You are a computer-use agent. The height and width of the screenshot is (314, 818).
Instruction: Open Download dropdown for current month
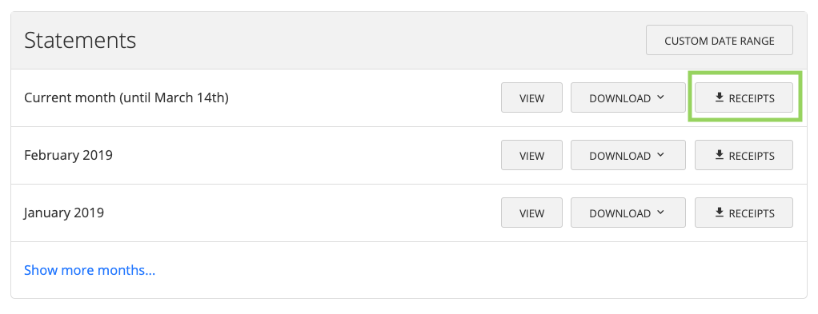[628, 98]
